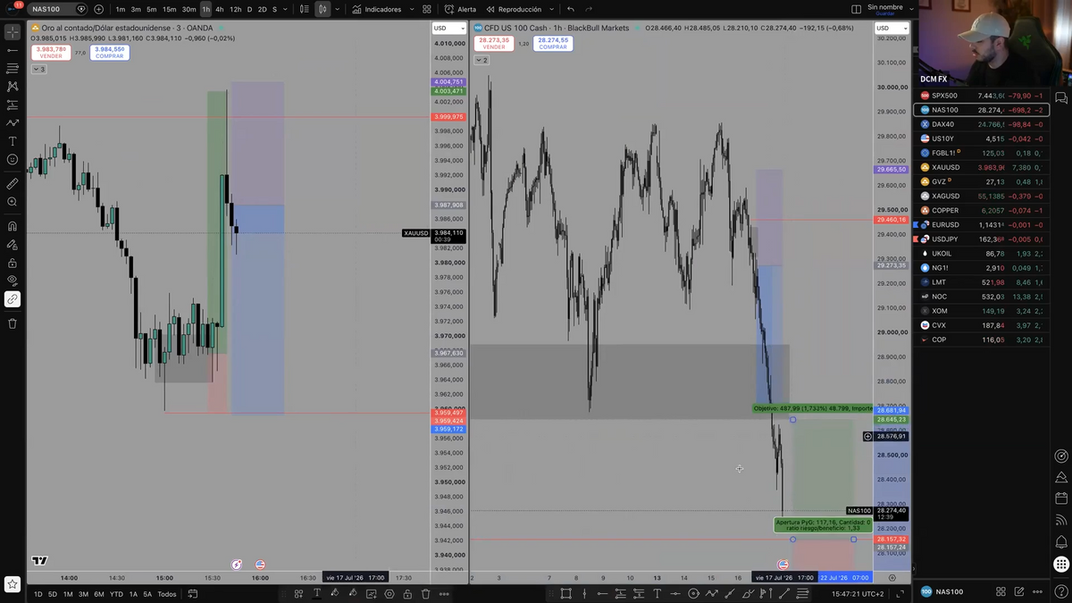
Task: Open the chat bubble panel
Action: click(1060, 98)
